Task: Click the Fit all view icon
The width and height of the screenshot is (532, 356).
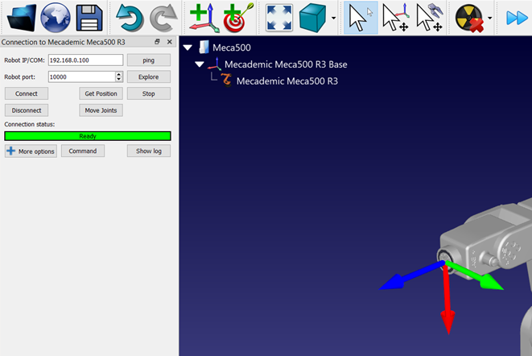Action: click(278, 17)
